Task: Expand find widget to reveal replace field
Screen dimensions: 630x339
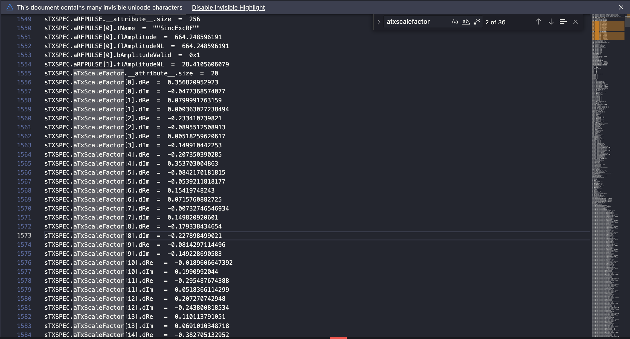Action: [x=379, y=21]
